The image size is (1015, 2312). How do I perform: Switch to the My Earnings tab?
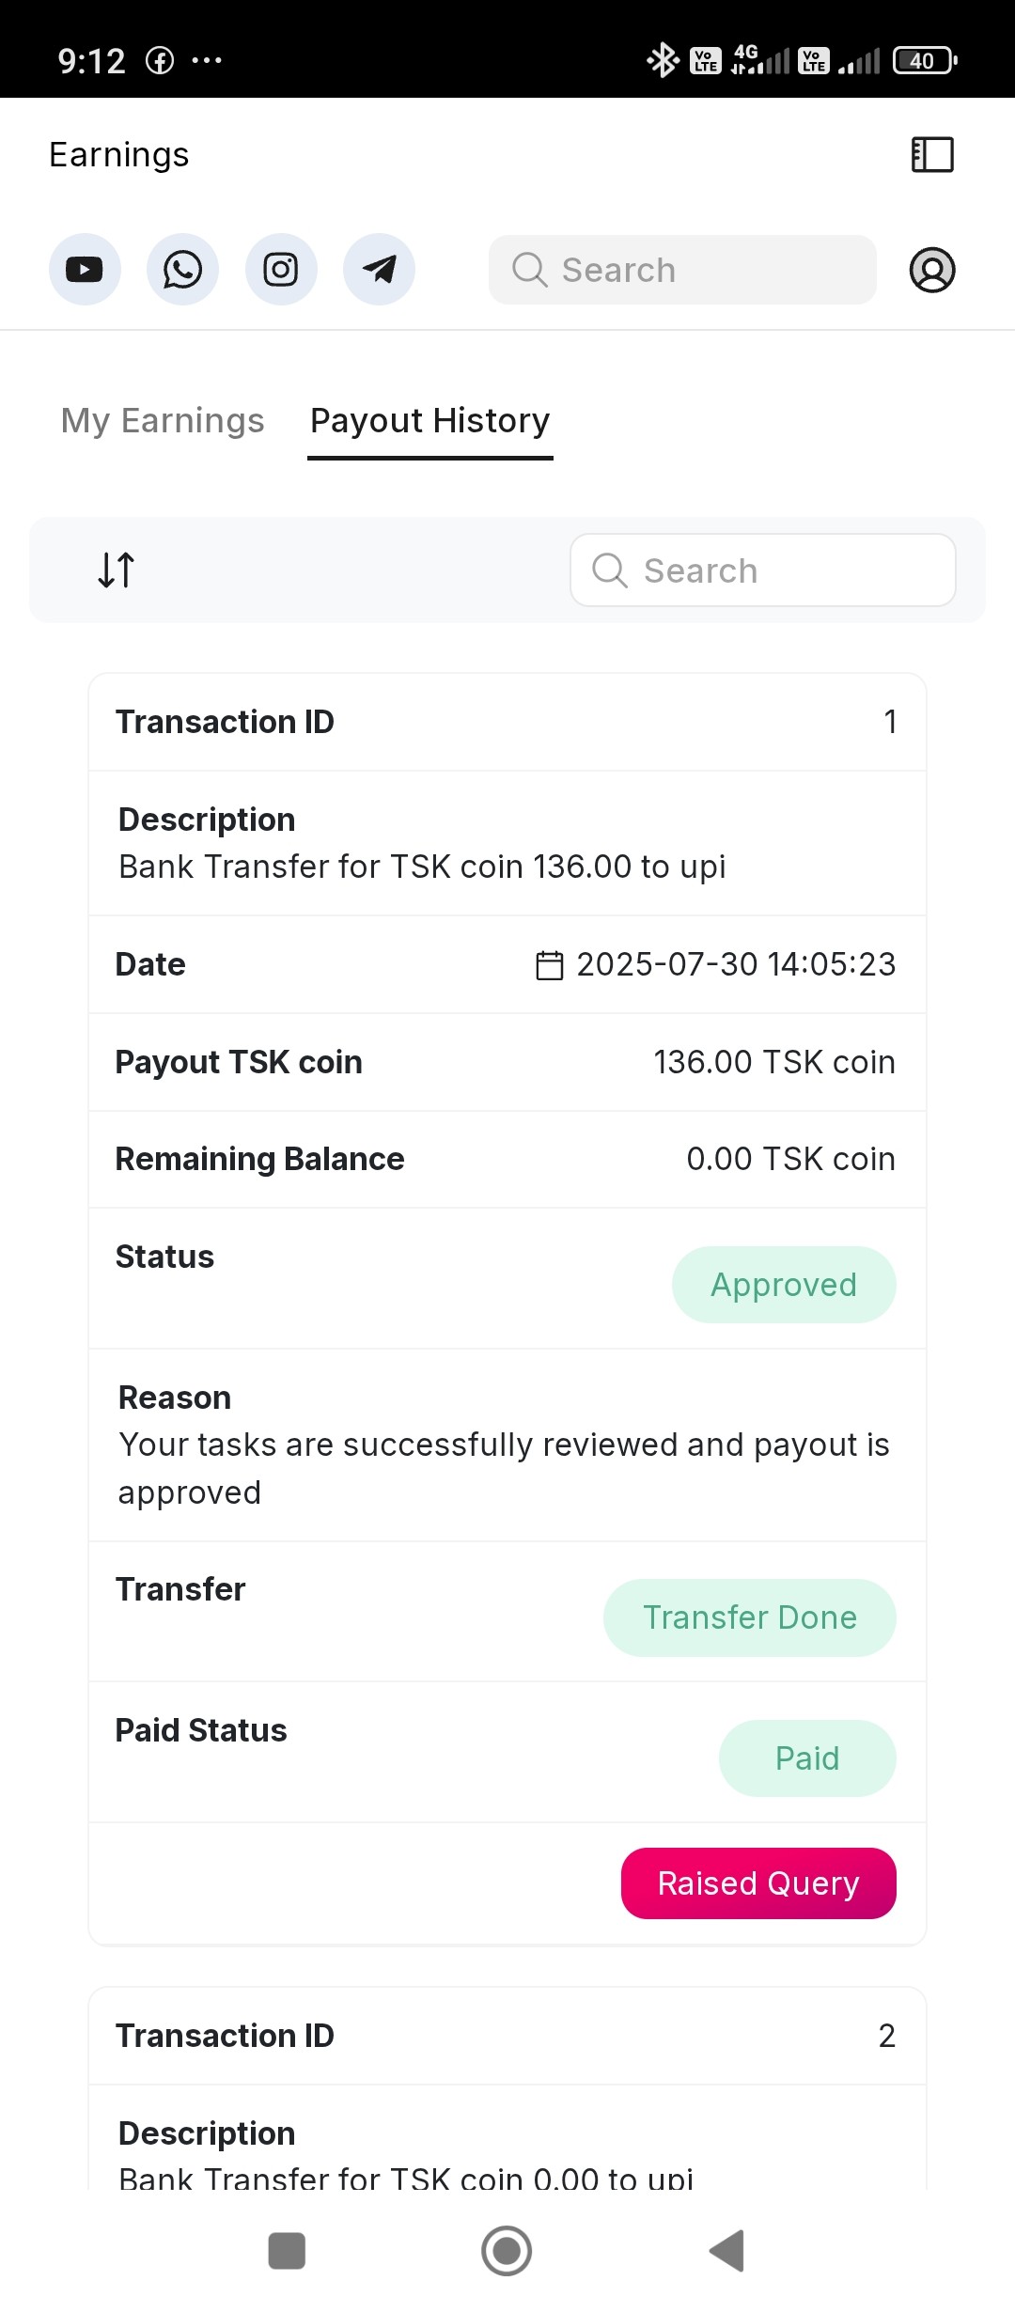(x=163, y=421)
